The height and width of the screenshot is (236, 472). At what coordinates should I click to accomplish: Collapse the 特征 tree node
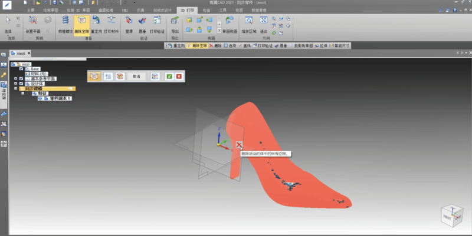pos(23,93)
